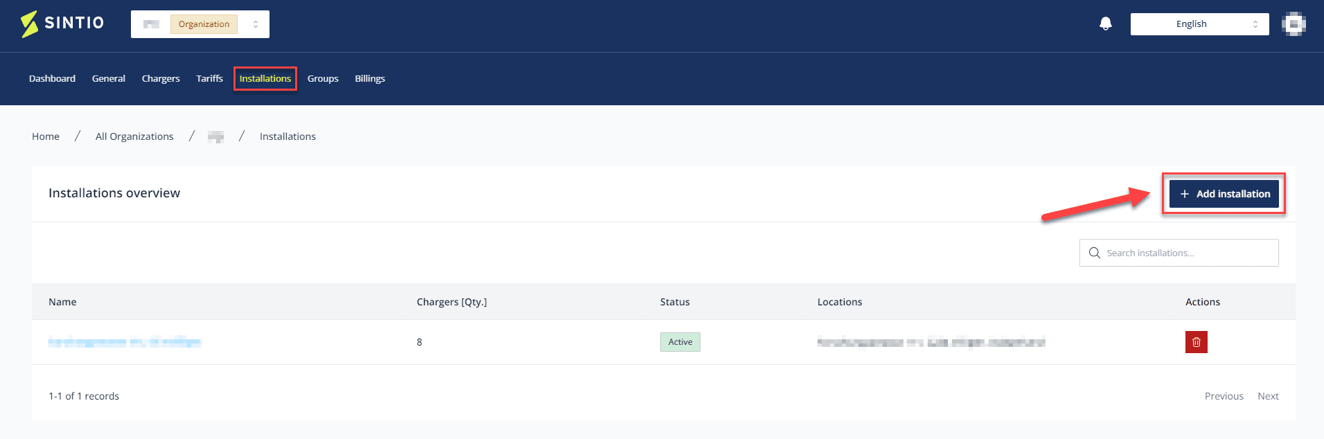1324x439 pixels.
Task: Focus the Search installations field
Action: tap(1179, 253)
